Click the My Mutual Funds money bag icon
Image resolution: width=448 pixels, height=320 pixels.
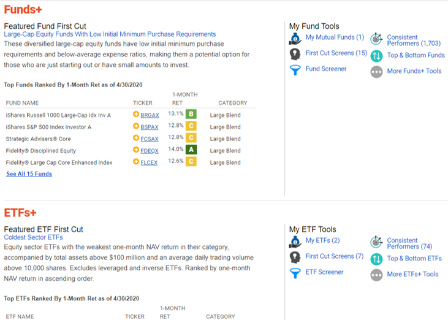(295, 39)
